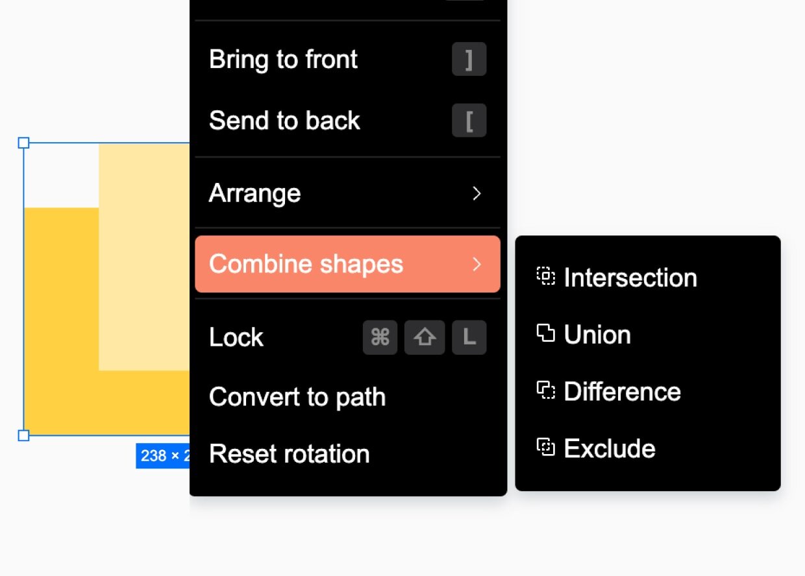
Task: Expand the Arrange submenu chevron
Action: [477, 193]
